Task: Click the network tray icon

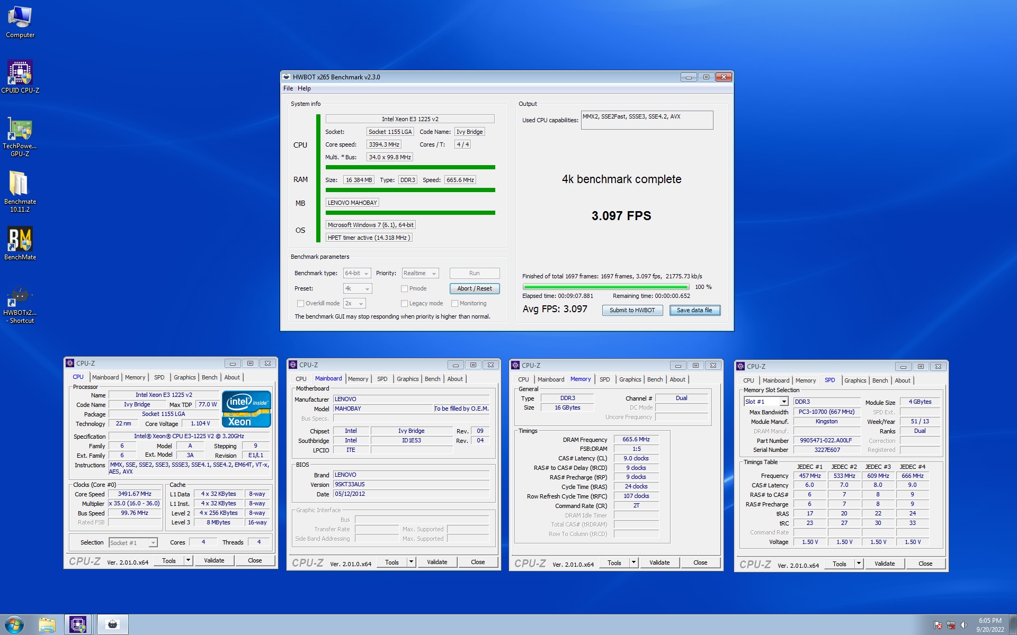Action: tap(951, 625)
